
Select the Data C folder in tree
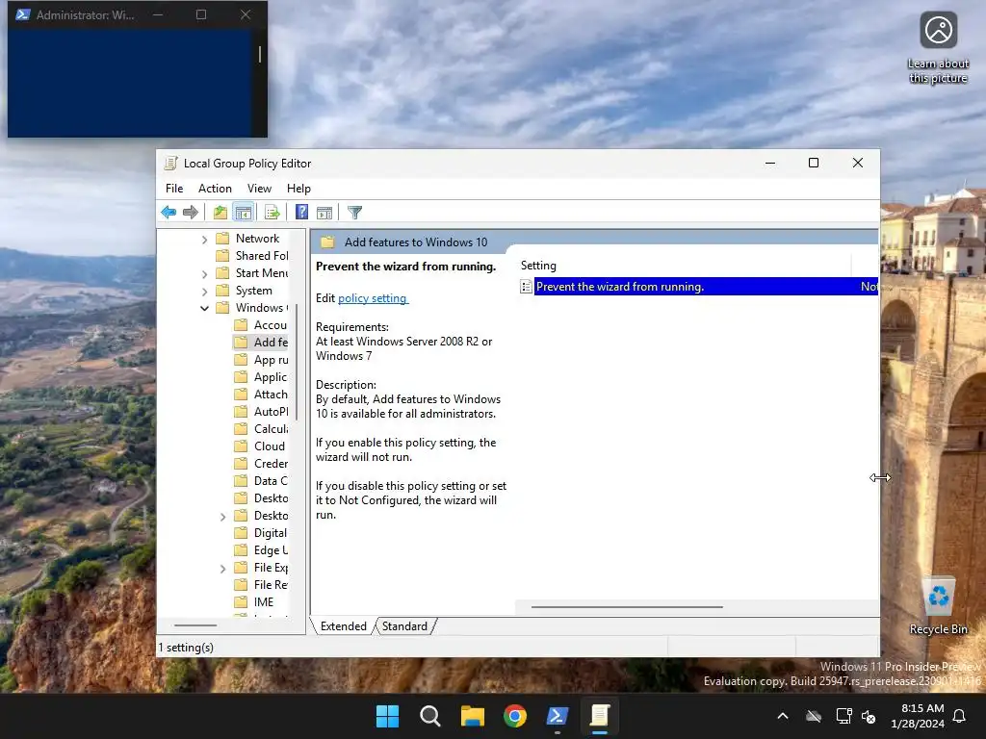coord(271,481)
